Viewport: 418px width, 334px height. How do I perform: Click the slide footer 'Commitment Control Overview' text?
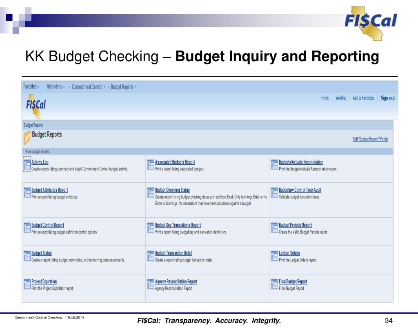pyautogui.click(x=49, y=318)
